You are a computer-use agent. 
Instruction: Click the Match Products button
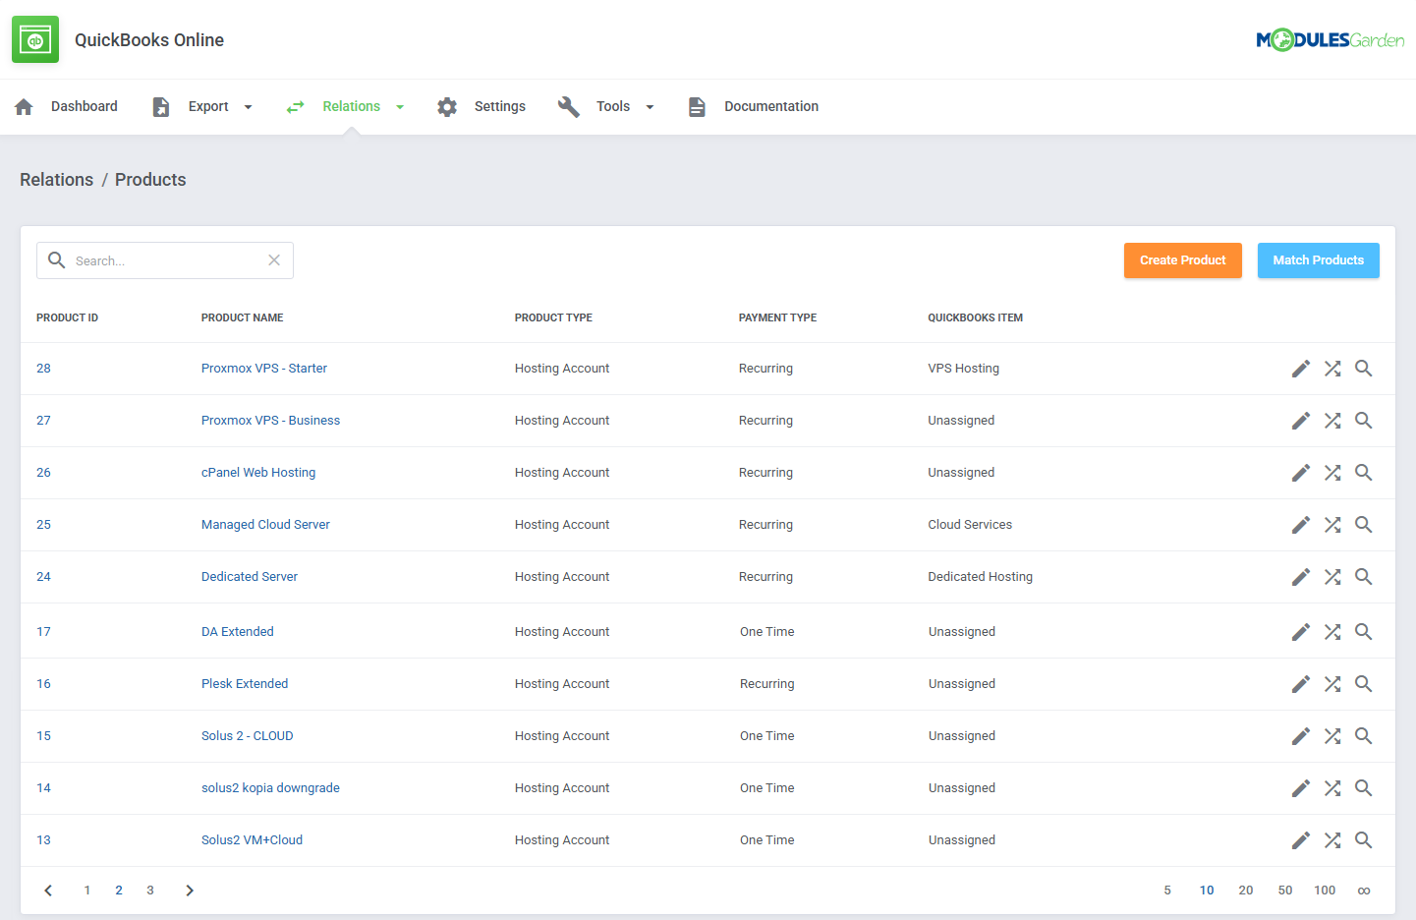1319,260
